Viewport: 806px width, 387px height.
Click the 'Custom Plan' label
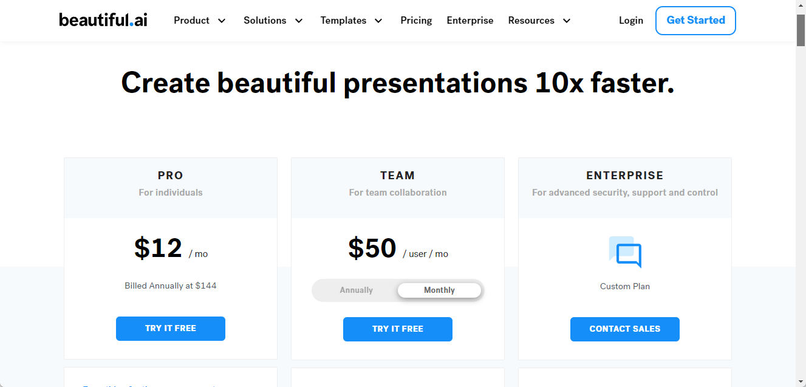coord(625,286)
